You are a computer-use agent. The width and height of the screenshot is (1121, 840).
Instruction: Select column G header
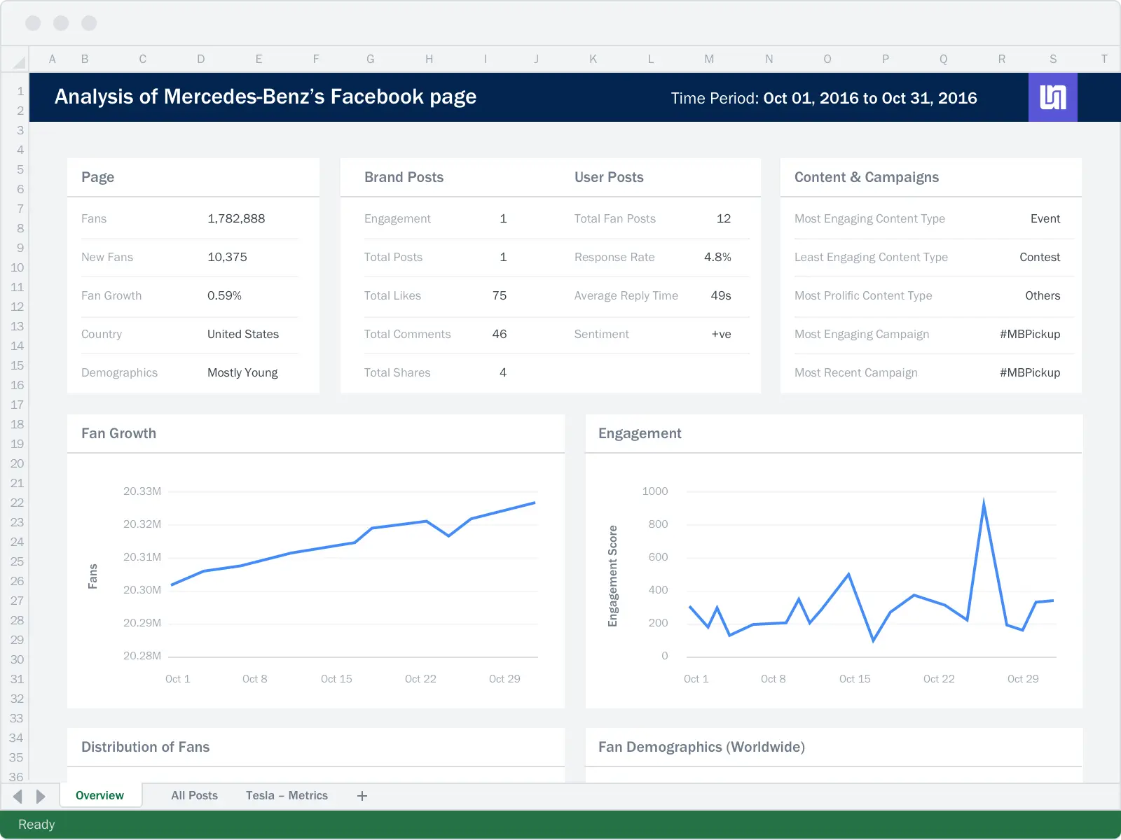pos(370,59)
